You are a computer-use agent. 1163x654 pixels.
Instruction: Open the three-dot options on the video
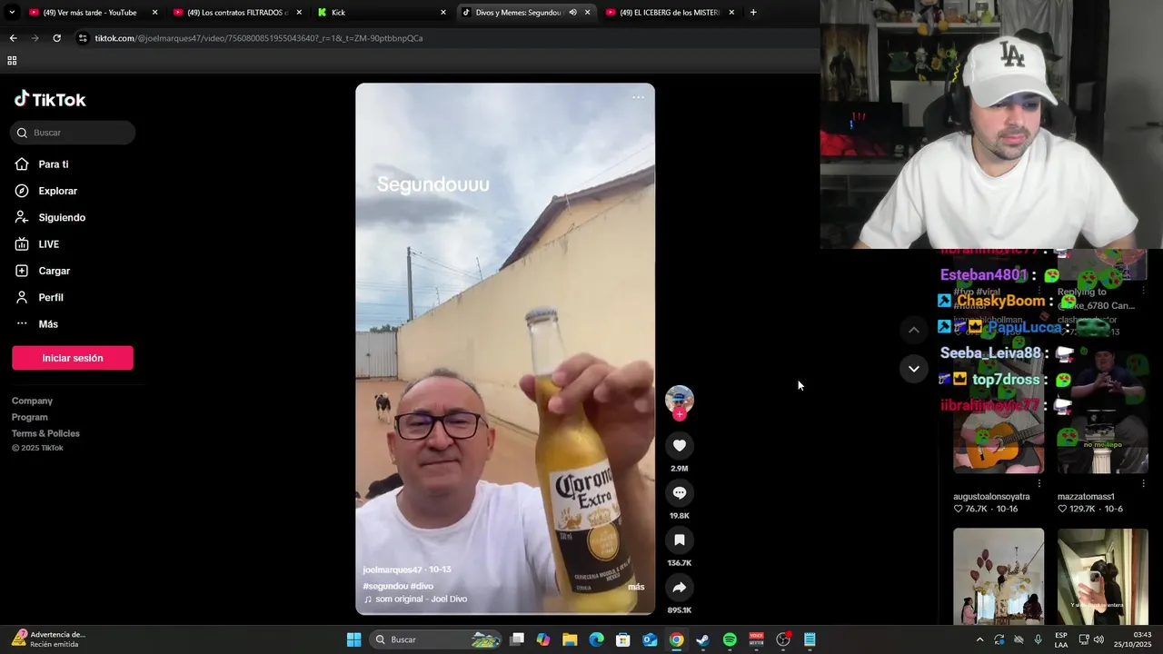638,97
